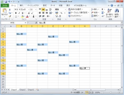Viewport: 124px width, 95px height.
Task: Click the Merge and Center icon
Action: click(50, 13)
